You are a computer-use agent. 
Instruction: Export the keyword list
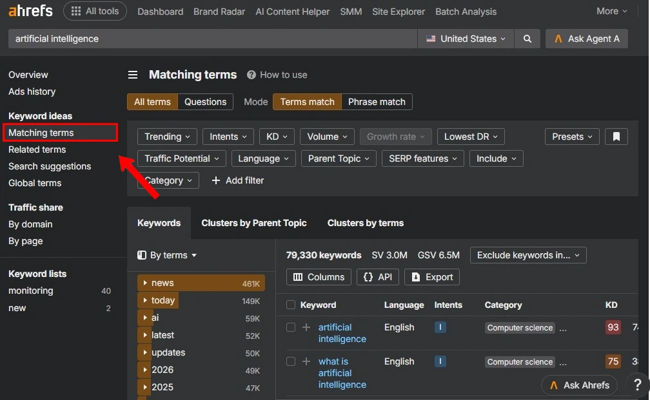[x=432, y=277]
